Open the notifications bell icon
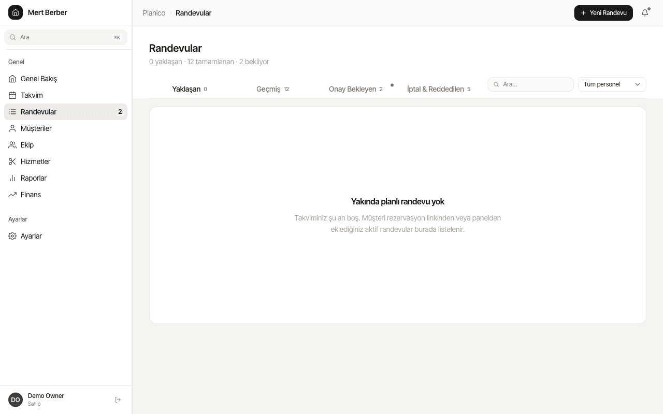This screenshot has height=414, width=663. [645, 13]
